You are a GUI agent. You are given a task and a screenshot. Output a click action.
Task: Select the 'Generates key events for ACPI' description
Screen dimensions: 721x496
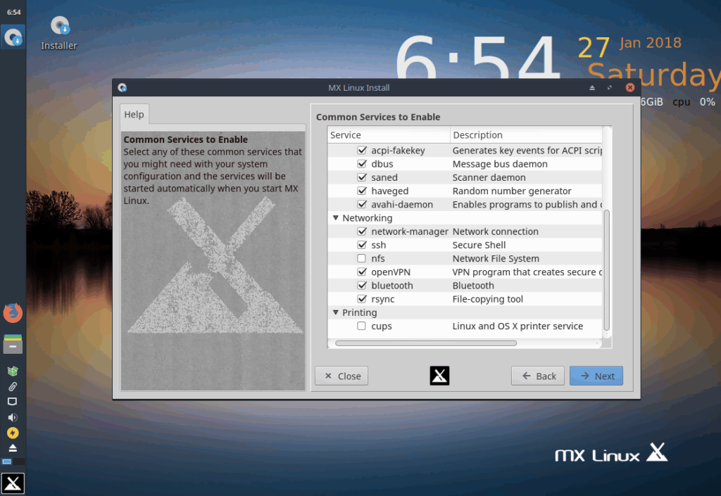[527, 151]
